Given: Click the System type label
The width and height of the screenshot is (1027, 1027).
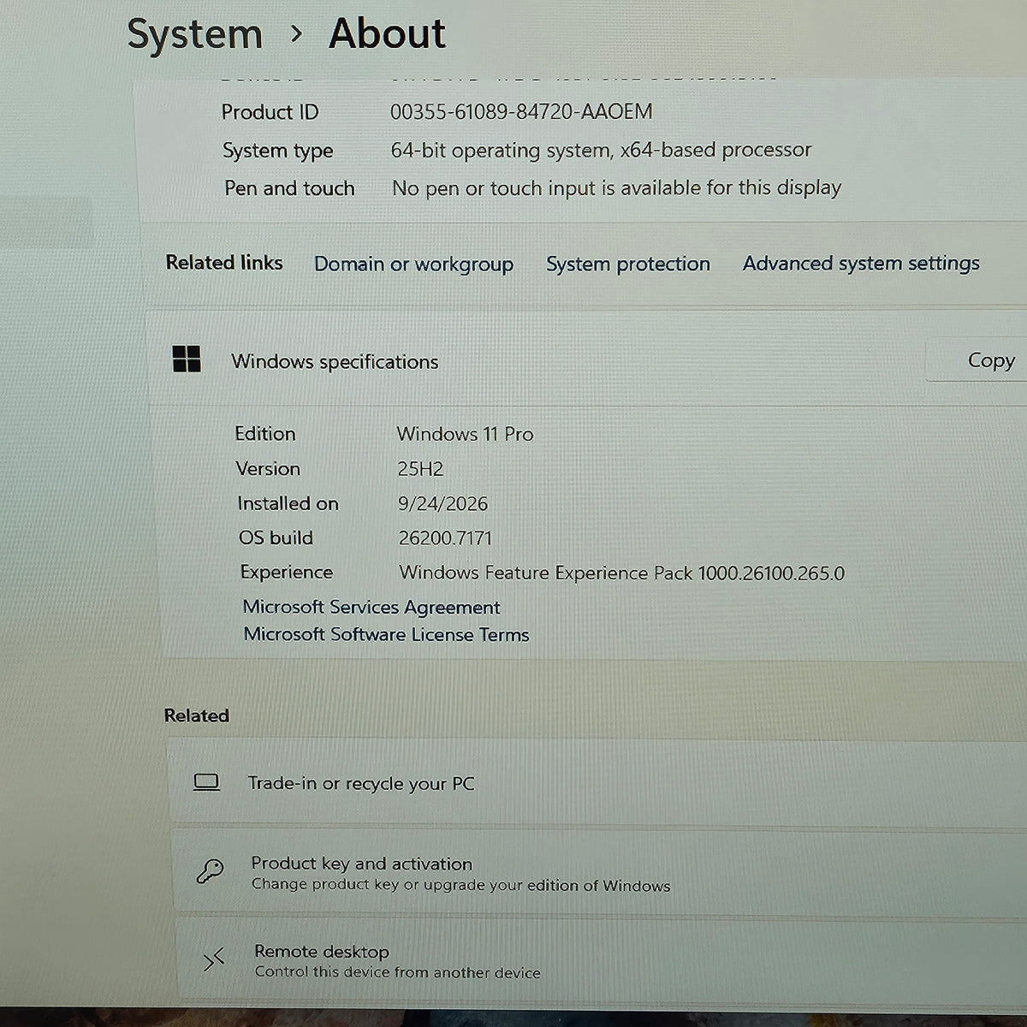Looking at the screenshot, I should tap(278, 151).
